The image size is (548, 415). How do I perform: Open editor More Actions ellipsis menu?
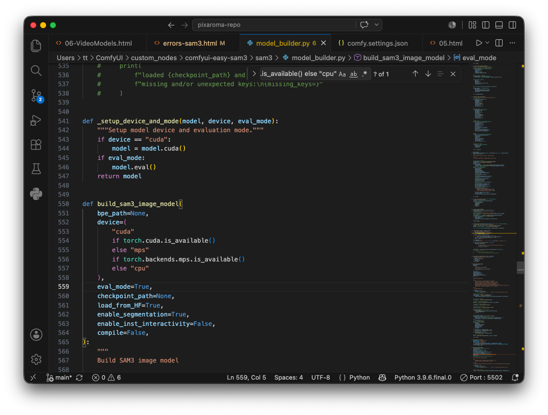[x=513, y=43]
